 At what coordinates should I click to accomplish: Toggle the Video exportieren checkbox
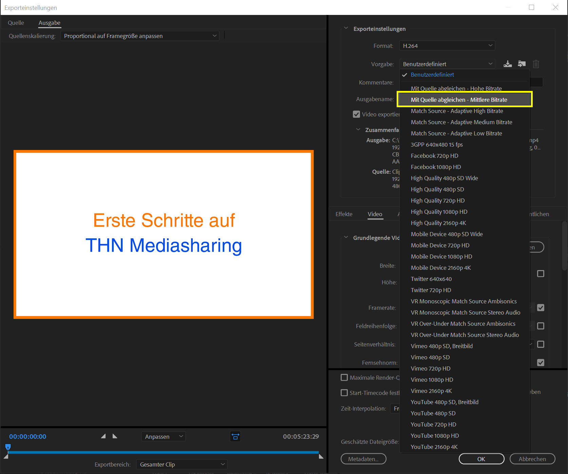pyautogui.click(x=356, y=114)
